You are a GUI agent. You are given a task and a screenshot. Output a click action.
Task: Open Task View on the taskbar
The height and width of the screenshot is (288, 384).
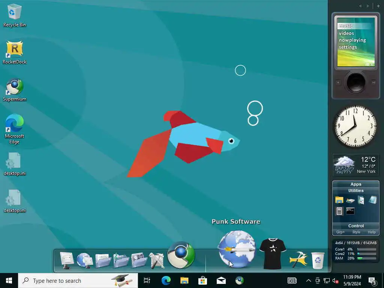[x=147, y=280]
